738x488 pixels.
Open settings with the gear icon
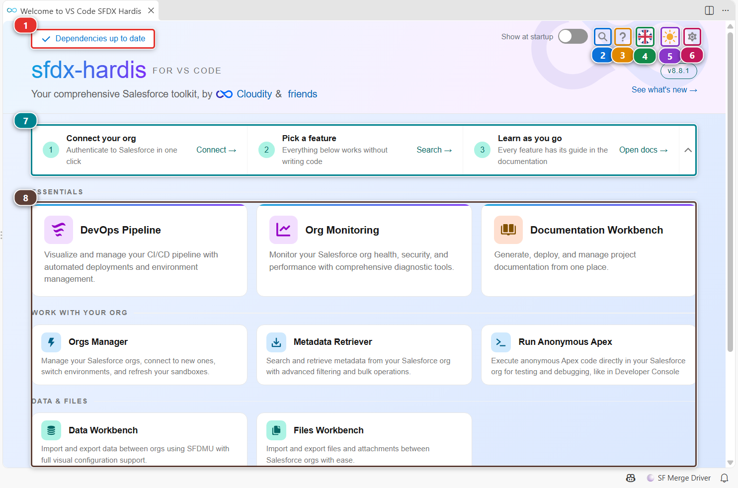[692, 37]
